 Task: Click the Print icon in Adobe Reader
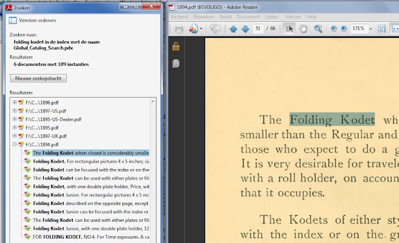pos(179,29)
